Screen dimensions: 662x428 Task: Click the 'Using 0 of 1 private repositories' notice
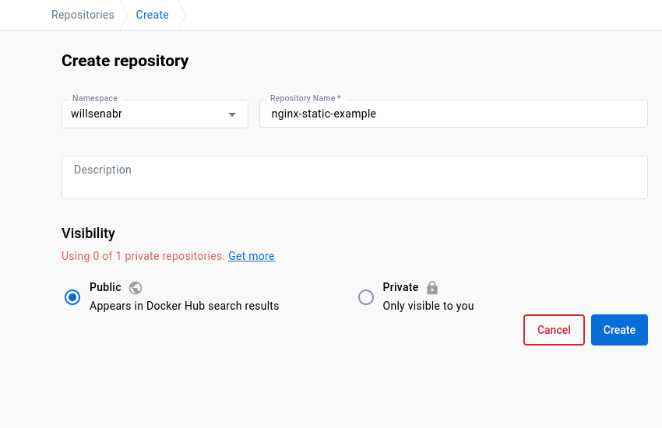tap(143, 256)
